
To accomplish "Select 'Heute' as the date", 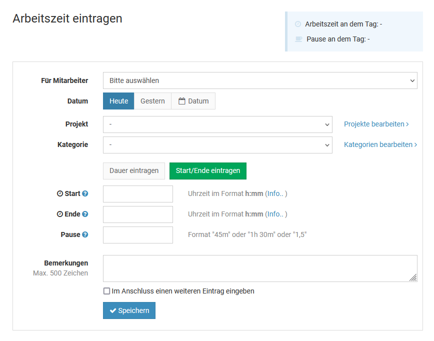I will coord(118,101).
